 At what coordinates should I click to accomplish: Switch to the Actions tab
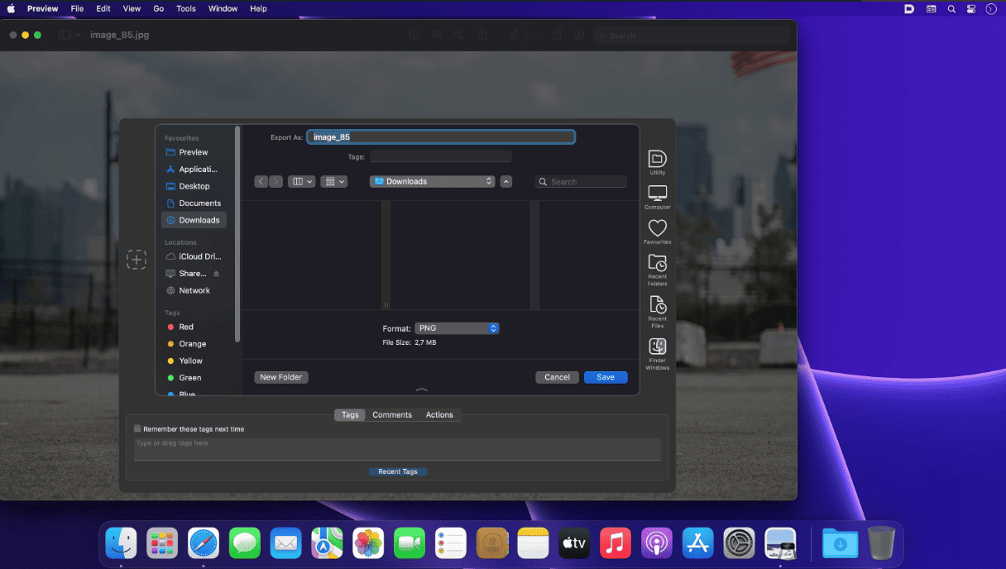tap(439, 415)
